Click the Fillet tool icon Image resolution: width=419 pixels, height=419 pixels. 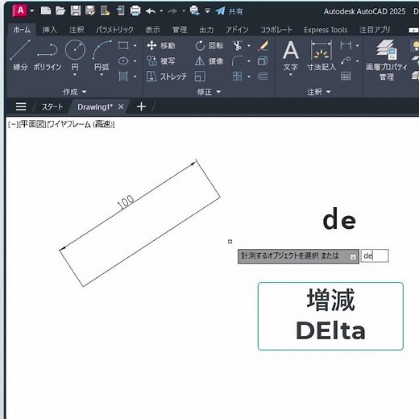coord(237,61)
